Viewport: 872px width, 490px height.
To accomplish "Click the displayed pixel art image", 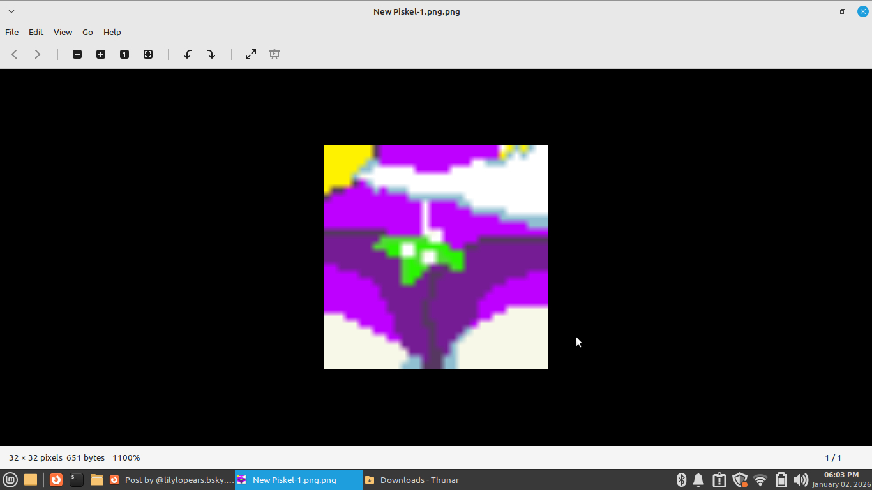I will (435, 256).
